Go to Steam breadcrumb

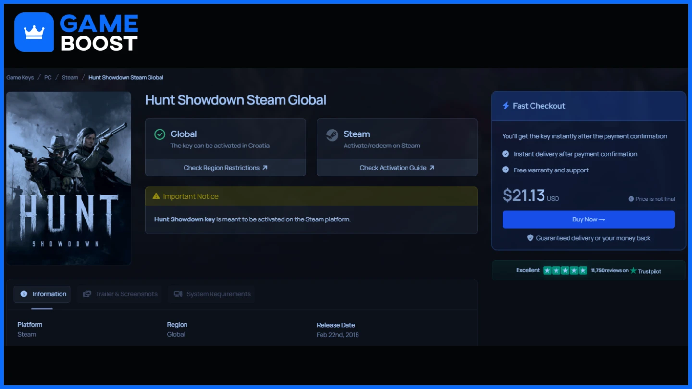pos(70,77)
